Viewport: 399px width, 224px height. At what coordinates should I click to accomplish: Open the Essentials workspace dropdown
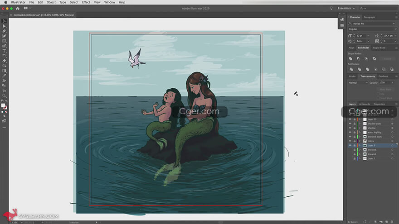346,9
